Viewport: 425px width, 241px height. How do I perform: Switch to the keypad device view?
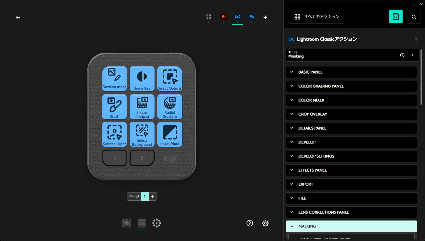coord(142,223)
